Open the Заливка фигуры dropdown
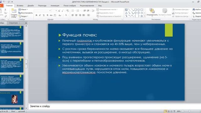 click(x=181, y=9)
